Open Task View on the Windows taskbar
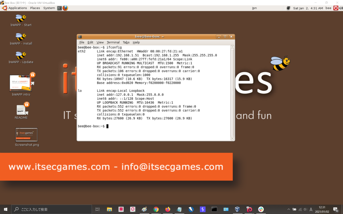The width and height of the screenshot is (343, 214). coord(97,209)
